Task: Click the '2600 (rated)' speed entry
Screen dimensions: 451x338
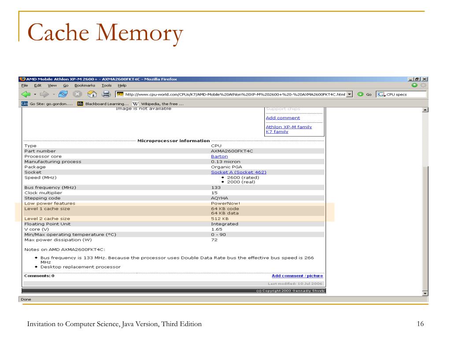Action: [x=243, y=178]
